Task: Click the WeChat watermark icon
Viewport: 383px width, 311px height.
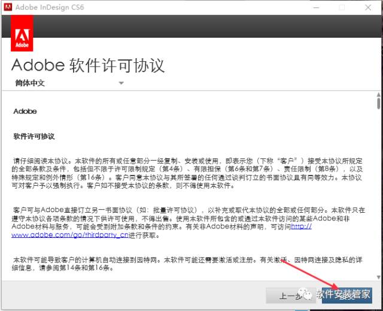Action: (x=308, y=294)
